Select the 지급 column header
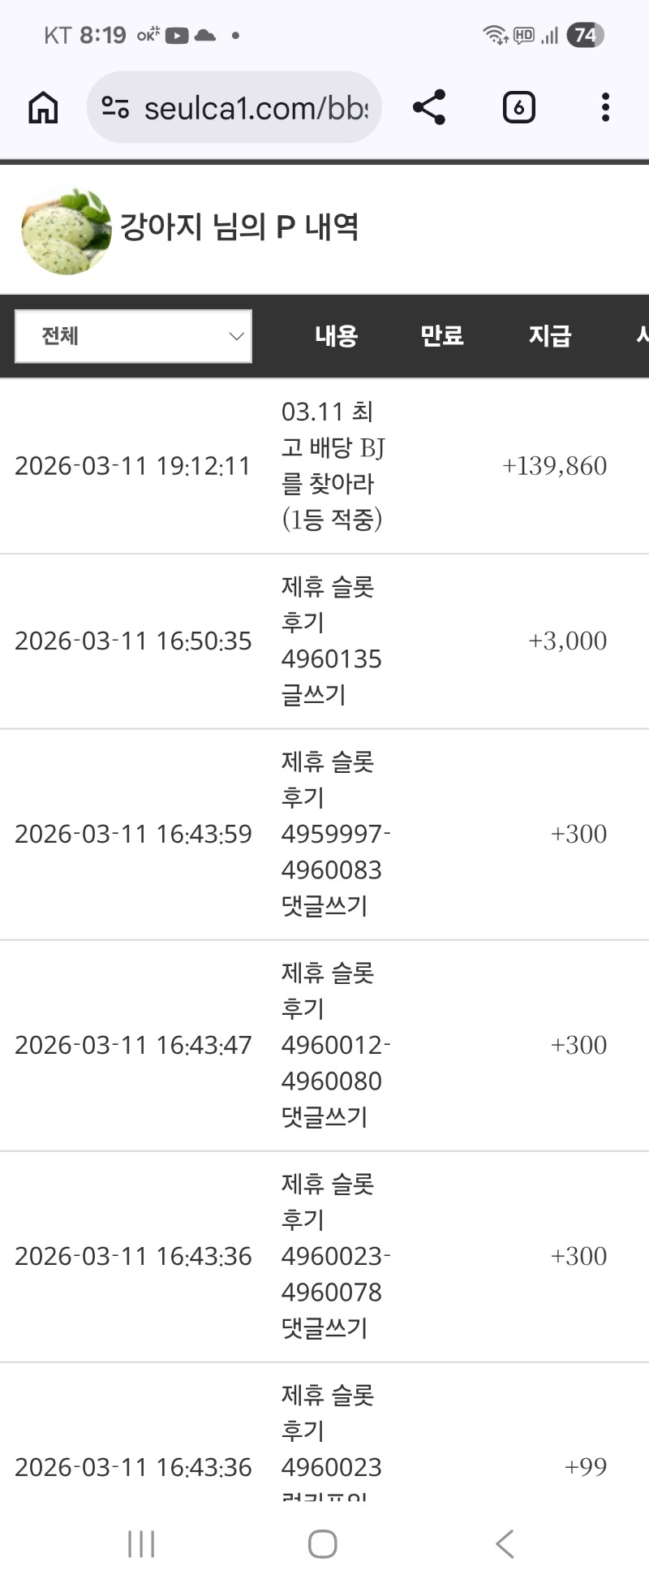 pos(550,335)
